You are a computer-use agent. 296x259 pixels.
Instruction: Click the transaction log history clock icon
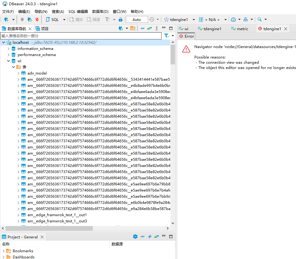coord(152,19)
